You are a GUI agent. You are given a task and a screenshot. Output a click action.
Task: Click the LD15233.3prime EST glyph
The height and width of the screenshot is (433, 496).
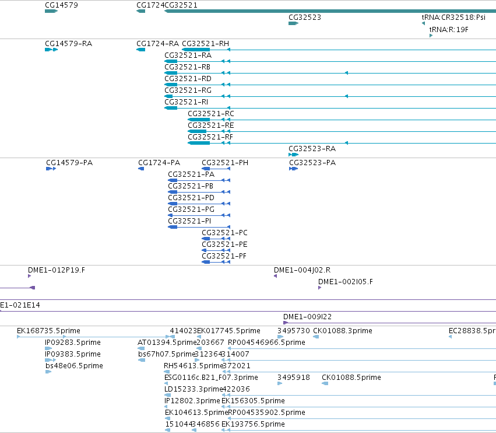coord(168,395)
